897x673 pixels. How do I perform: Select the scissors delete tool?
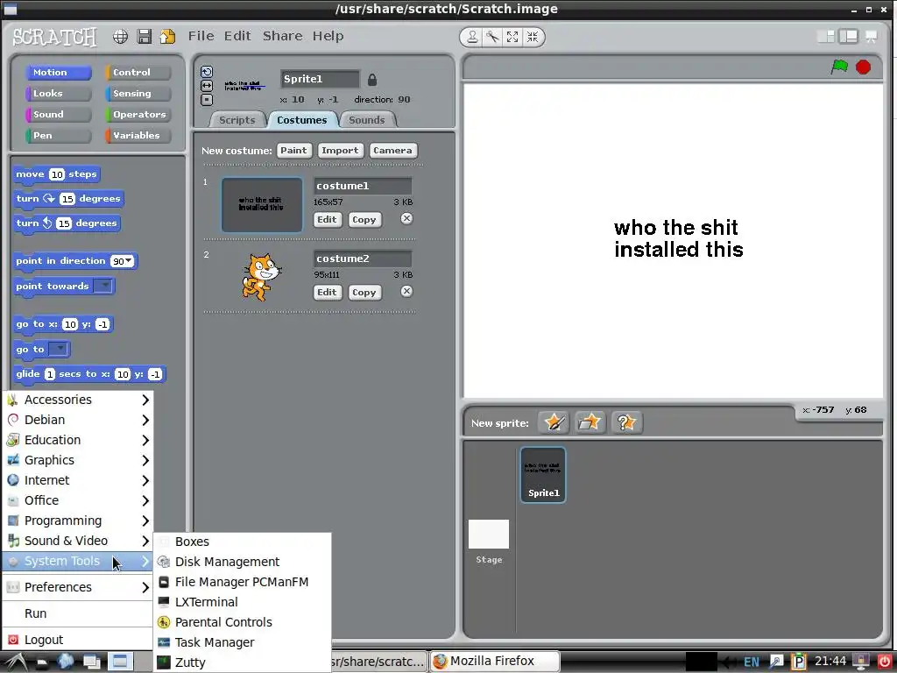pyautogui.click(x=492, y=37)
